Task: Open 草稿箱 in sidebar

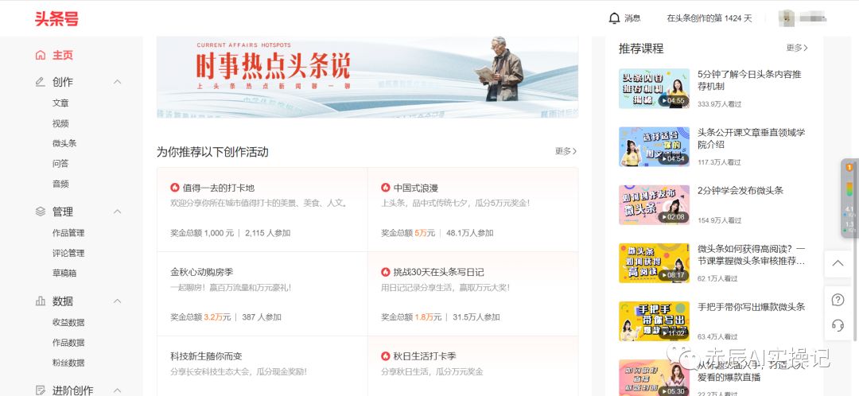Action: pyautogui.click(x=64, y=273)
